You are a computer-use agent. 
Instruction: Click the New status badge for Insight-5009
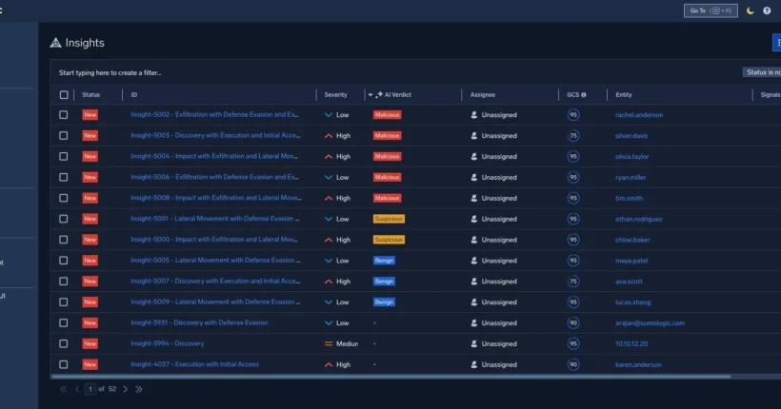point(90,302)
